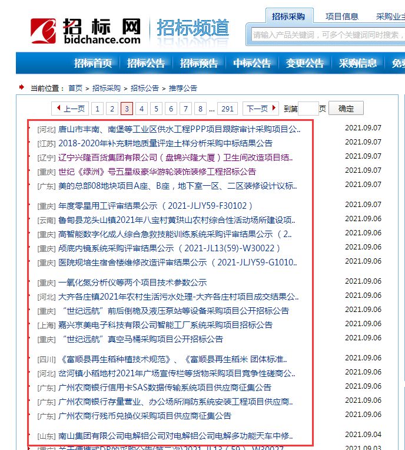This screenshot has height=450, width=405.
Task: Go to page 7
Action: point(185,109)
